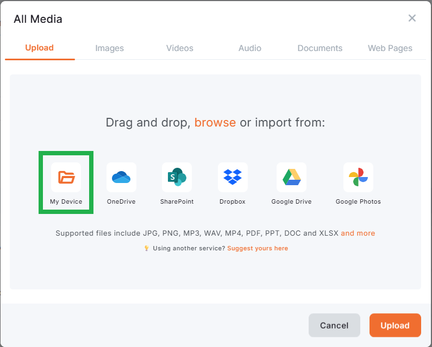The width and height of the screenshot is (432, 347).
Task: Click the orange Upload button
Action: [395, 325]
